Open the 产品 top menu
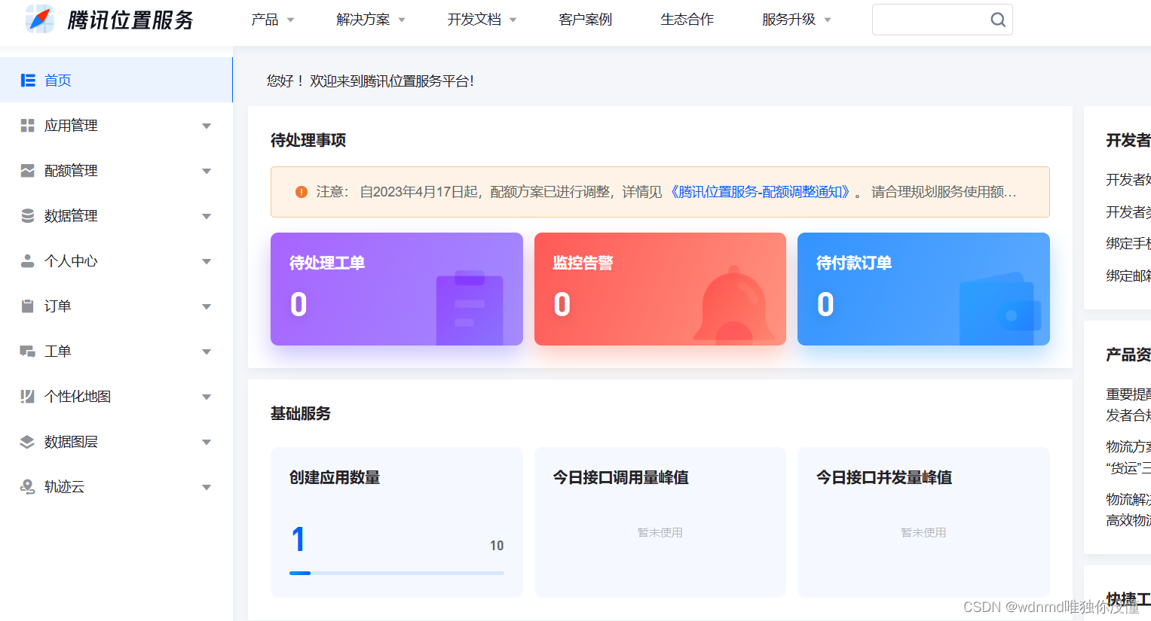 (273, 20)
